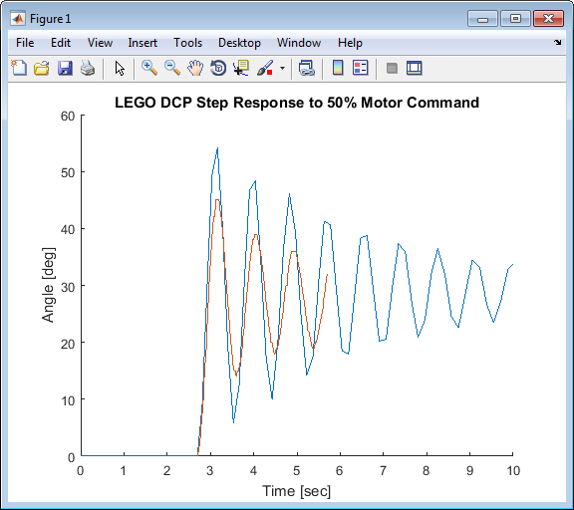Print the figure with the printer icon
This screenshot has width=574, height=510.
88,68
